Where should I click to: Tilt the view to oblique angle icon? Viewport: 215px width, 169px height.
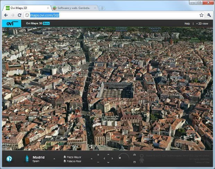[x=135, y=155]
